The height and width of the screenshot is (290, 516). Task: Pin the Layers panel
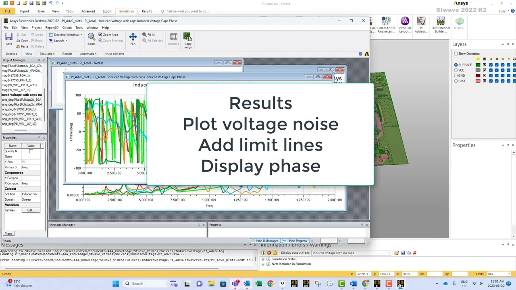pyautogui.click(x=508, y=44)
